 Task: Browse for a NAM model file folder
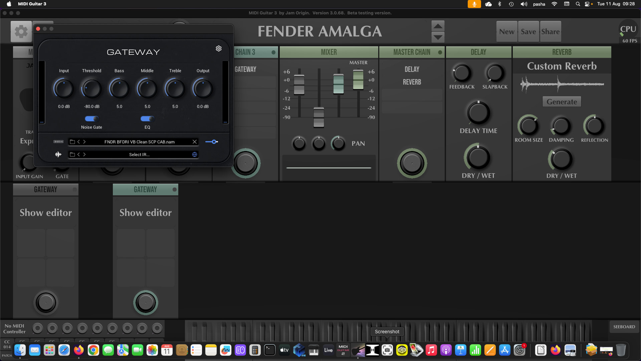click(72, 142)
